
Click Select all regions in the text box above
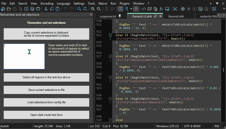coord(46,77)
